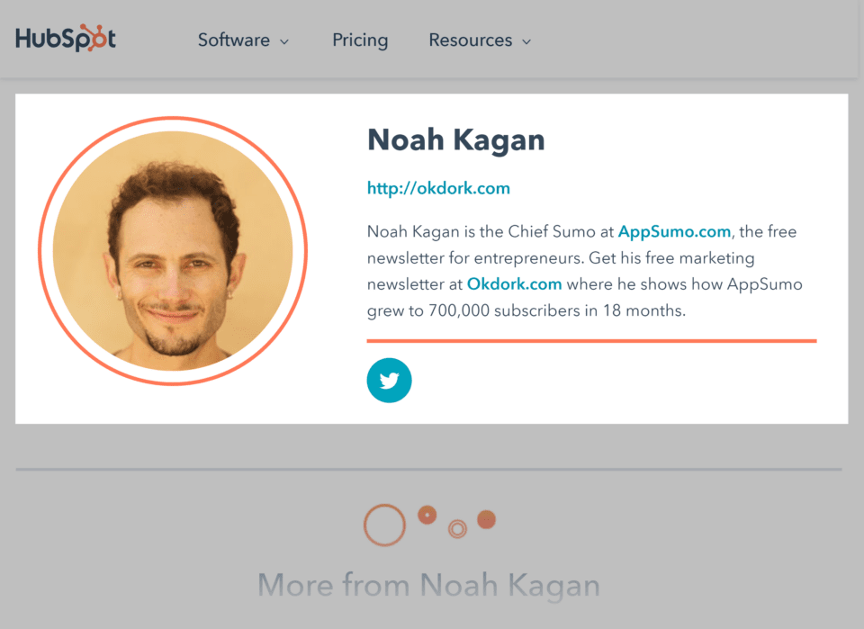This screenshot has height=629, width=864.
Task: Select the double-ring circle ornament
Action: pos(459,527)
